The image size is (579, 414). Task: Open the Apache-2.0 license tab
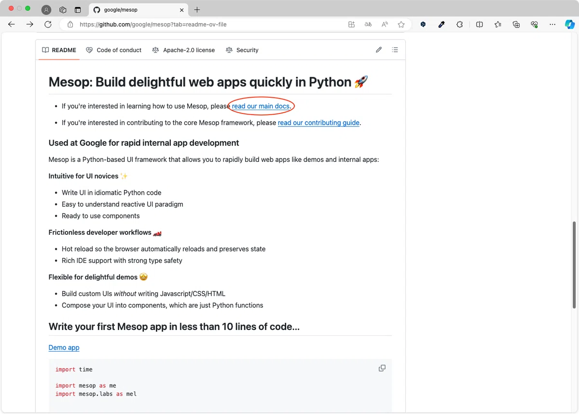[x=183, y=50]
